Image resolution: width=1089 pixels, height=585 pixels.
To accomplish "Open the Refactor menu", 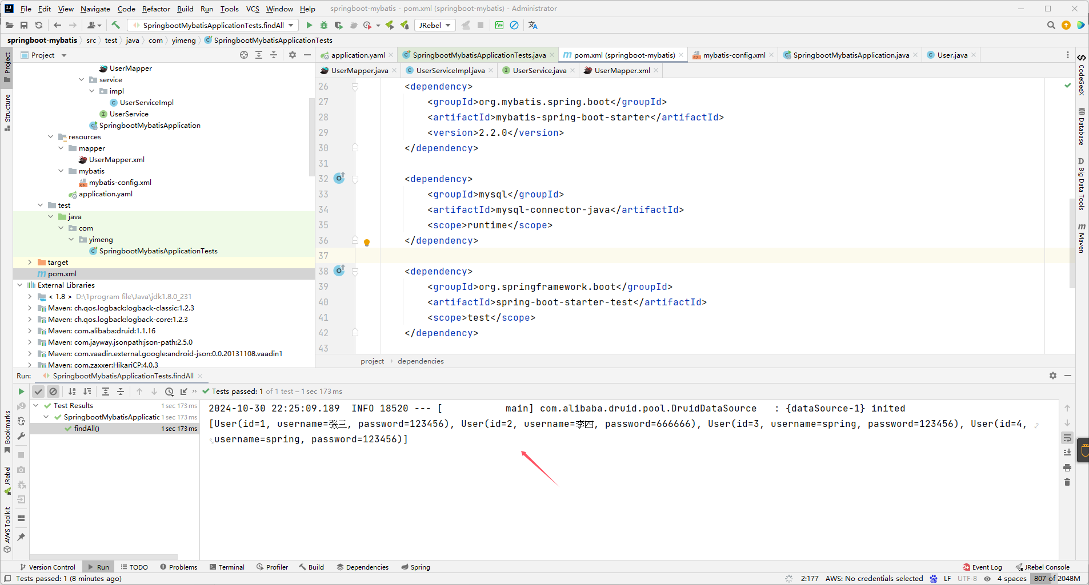I will point(156,9).
